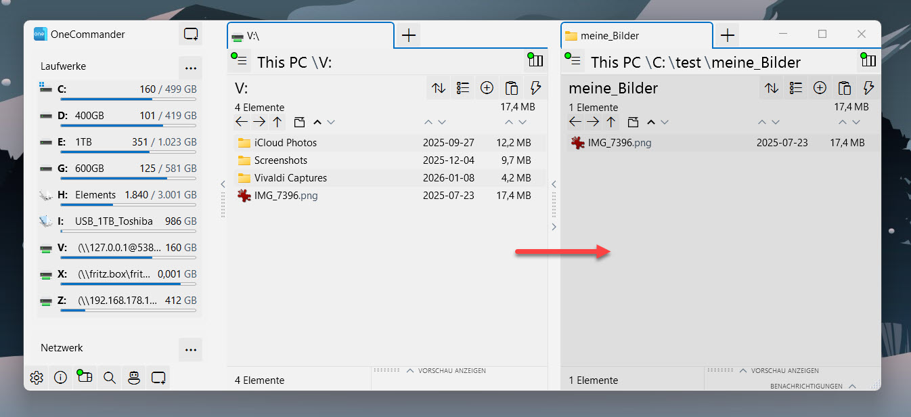Change list view mode in meine_Bilder pane

click(x=796, y=88)
